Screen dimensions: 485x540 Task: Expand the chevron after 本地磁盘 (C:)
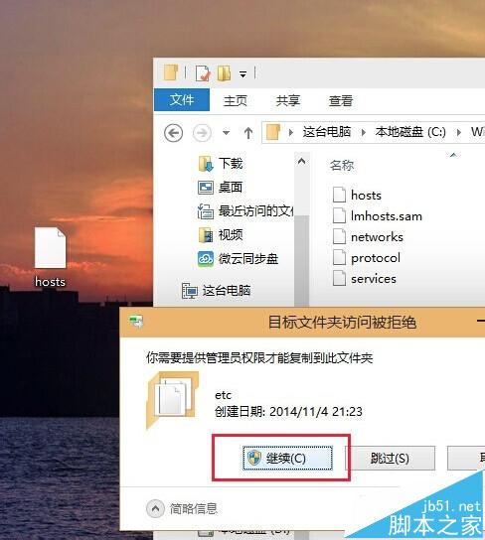458,132
